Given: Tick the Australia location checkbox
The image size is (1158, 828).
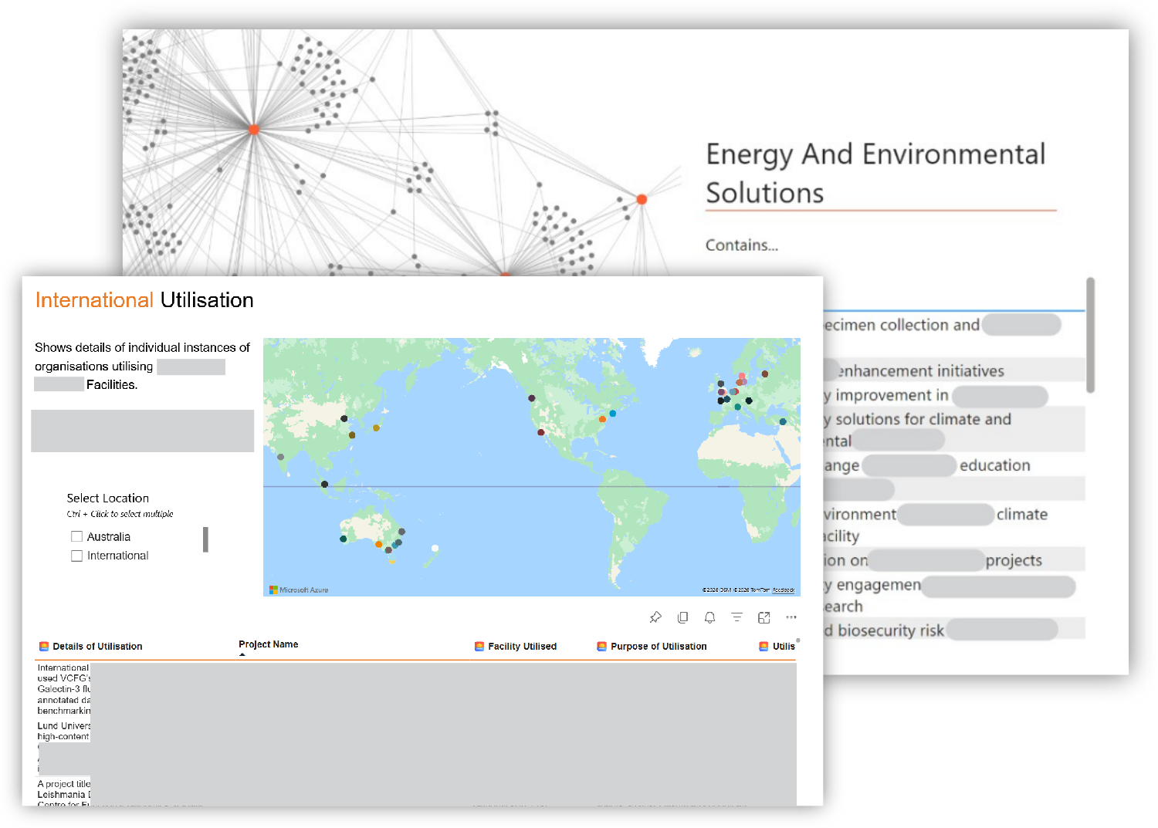Looking at the screenshot, I should [76, 536].
